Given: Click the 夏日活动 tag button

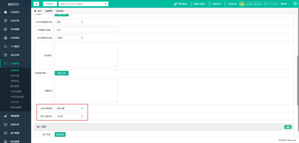Looking at the screenshot, I should pos(60,134).
